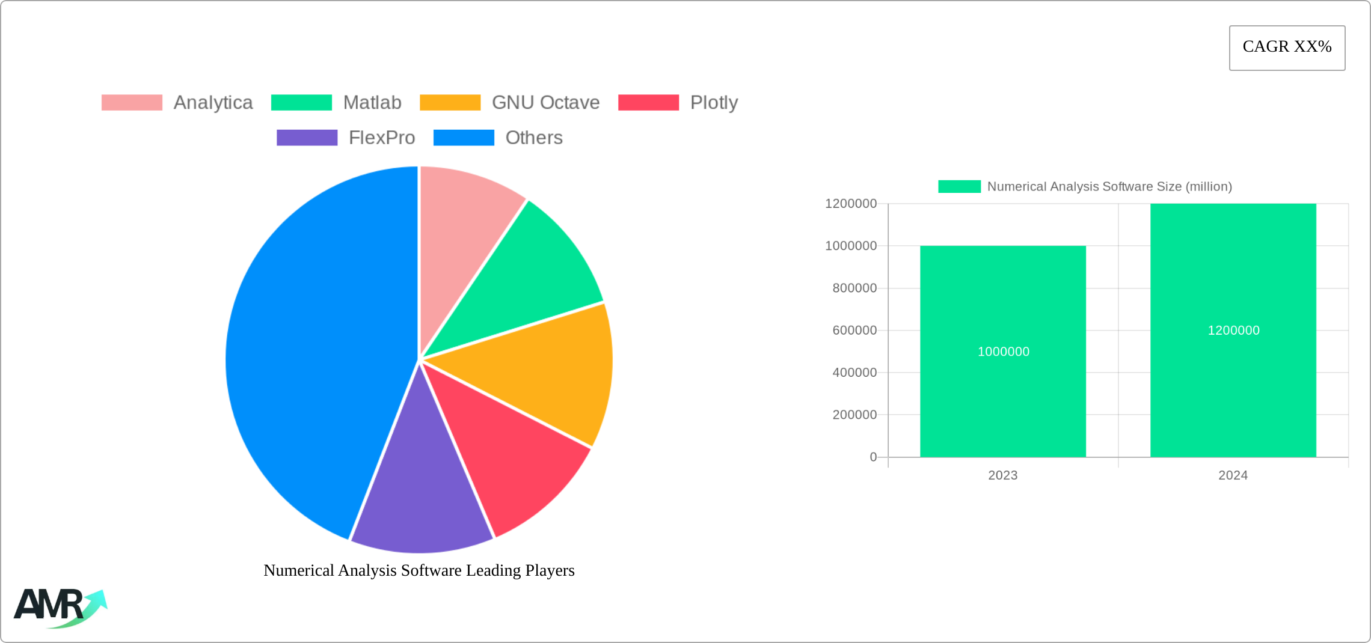
Task: Toggle the Matlab legend swatch
Action: 301,103
